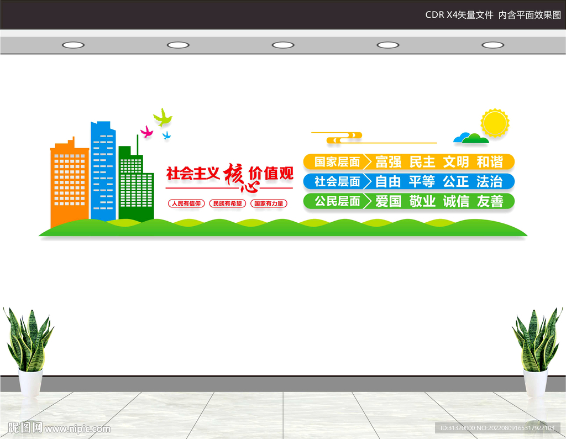Image resolution: width=566 pixels, height=439 pixels.
Task: Click the 内含平面效果图 header text
Action: tap(530, 15)
